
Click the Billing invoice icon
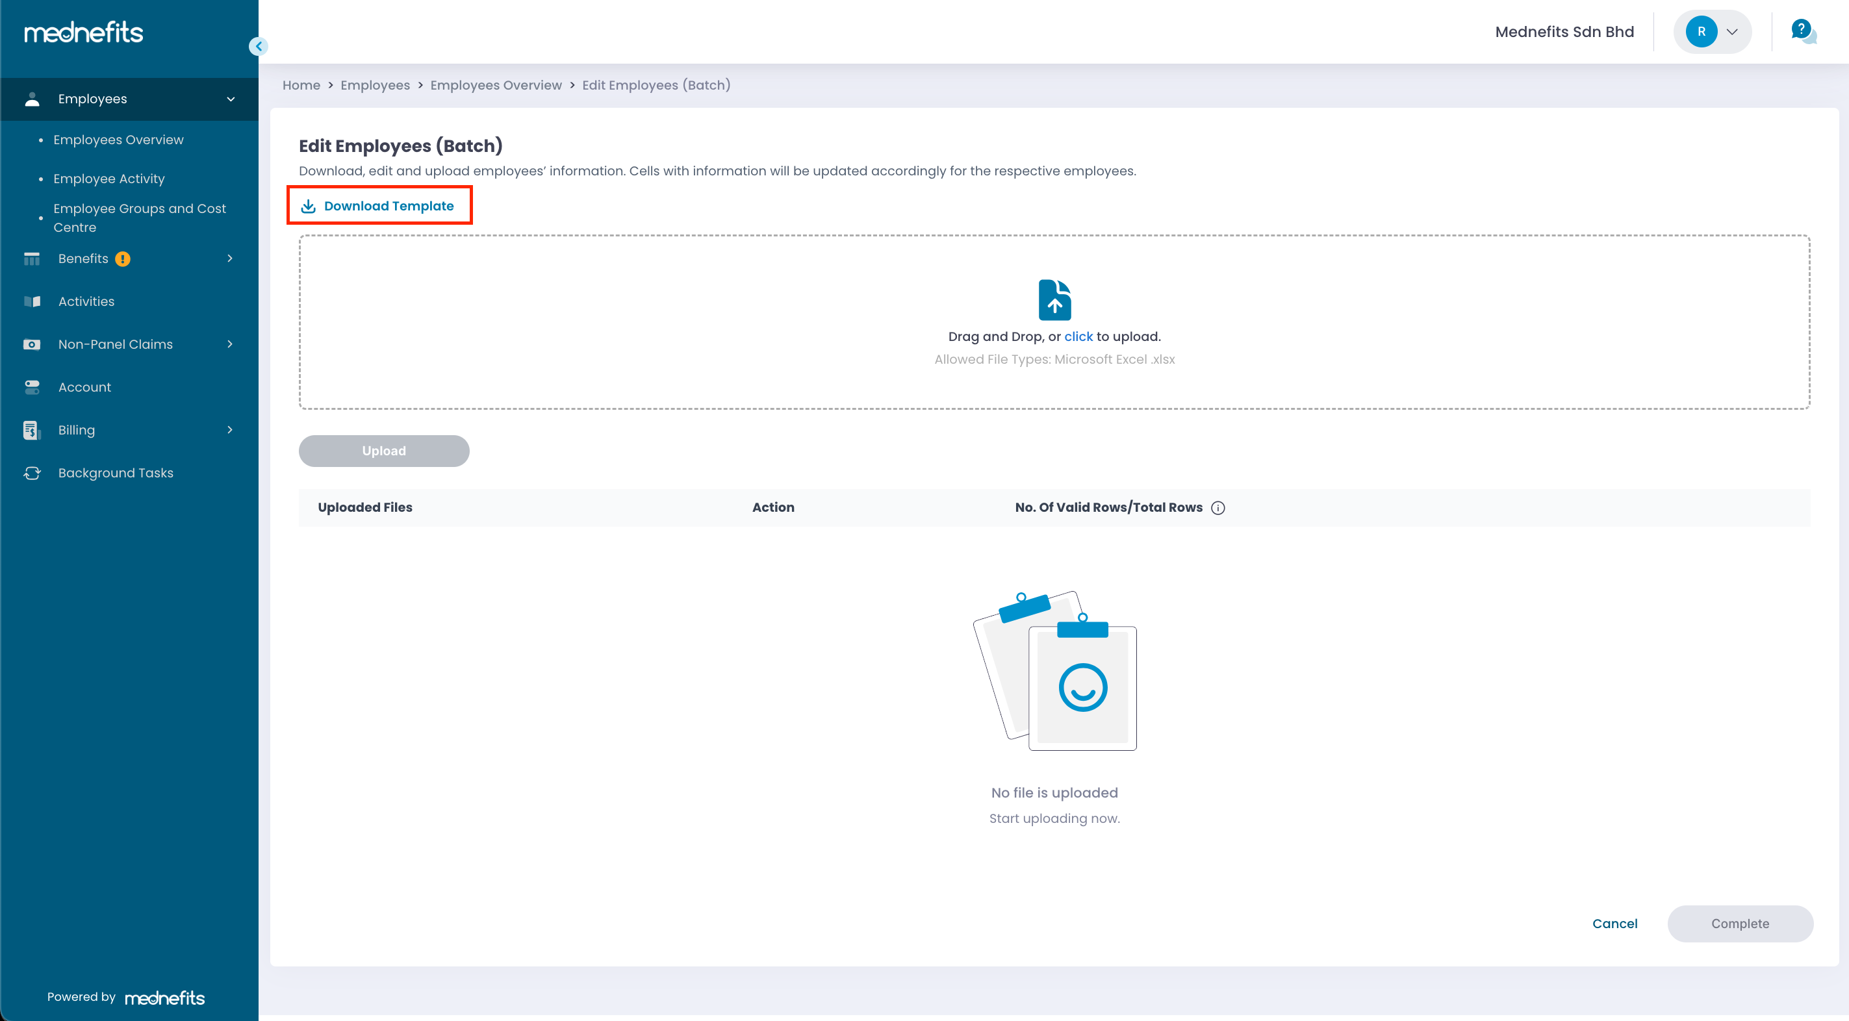(x=31, y=430)
